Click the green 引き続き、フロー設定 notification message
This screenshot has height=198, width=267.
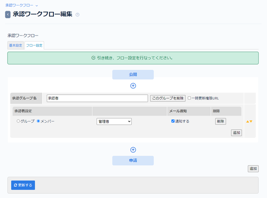click(x=133, y=58)
